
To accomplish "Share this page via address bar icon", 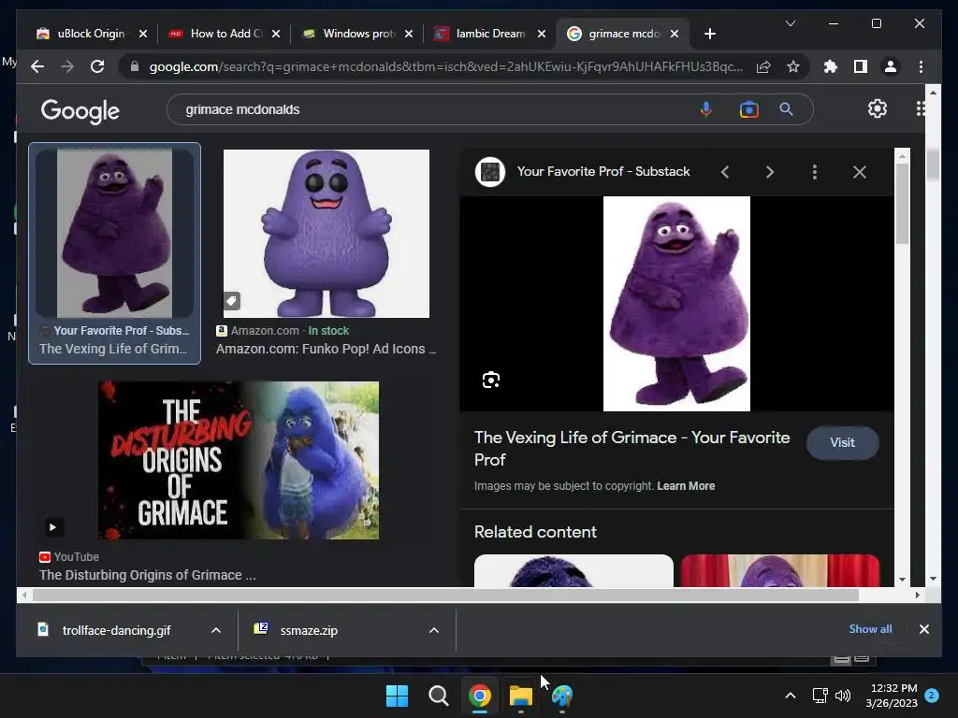I will click(x=763, y=66).
